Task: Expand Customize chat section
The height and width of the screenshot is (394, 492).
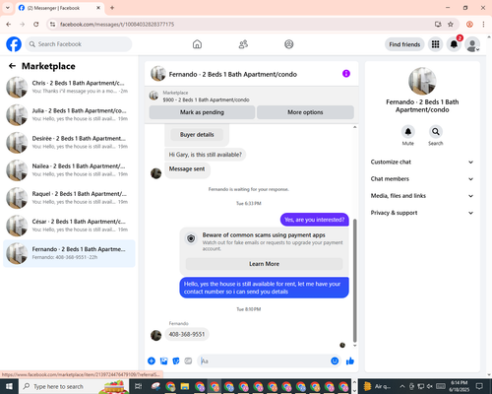Action: point(422,162)
